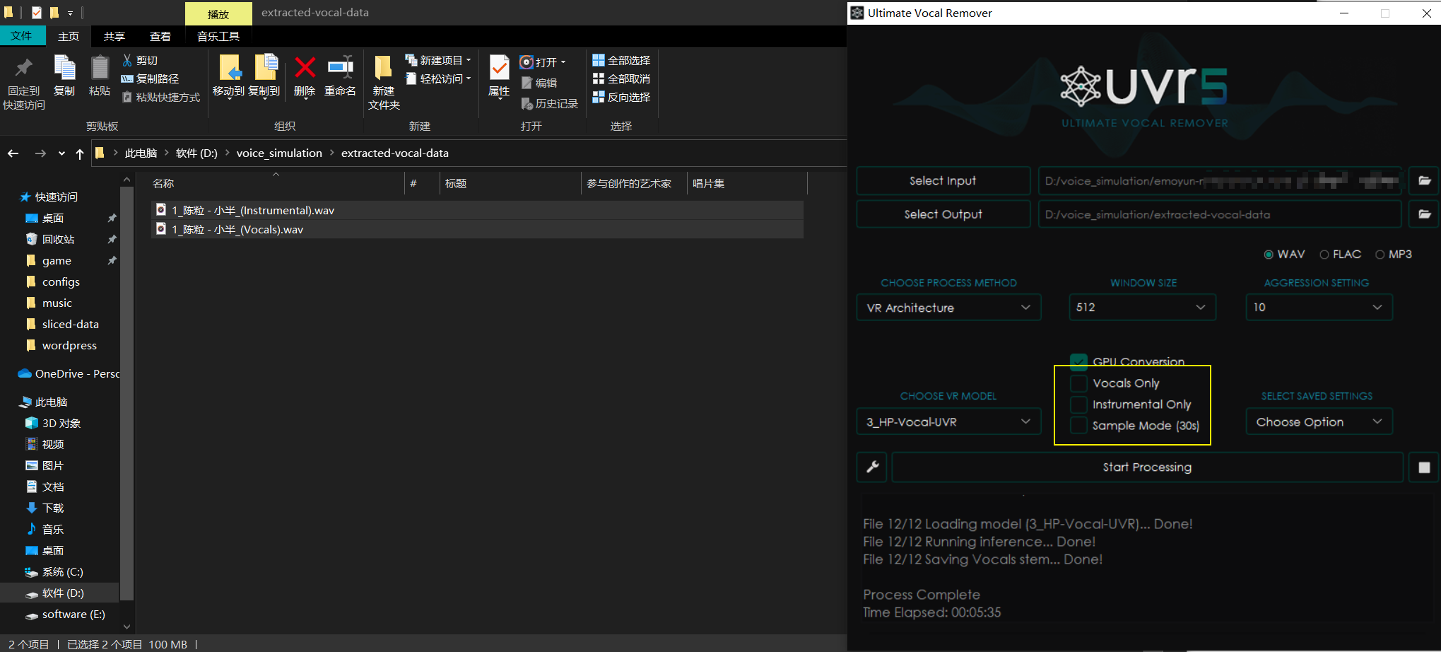Open the VR Architecture process method dropdown
Image resolution: width=1441 pixels, height=652 pixels.
[948, 308]
